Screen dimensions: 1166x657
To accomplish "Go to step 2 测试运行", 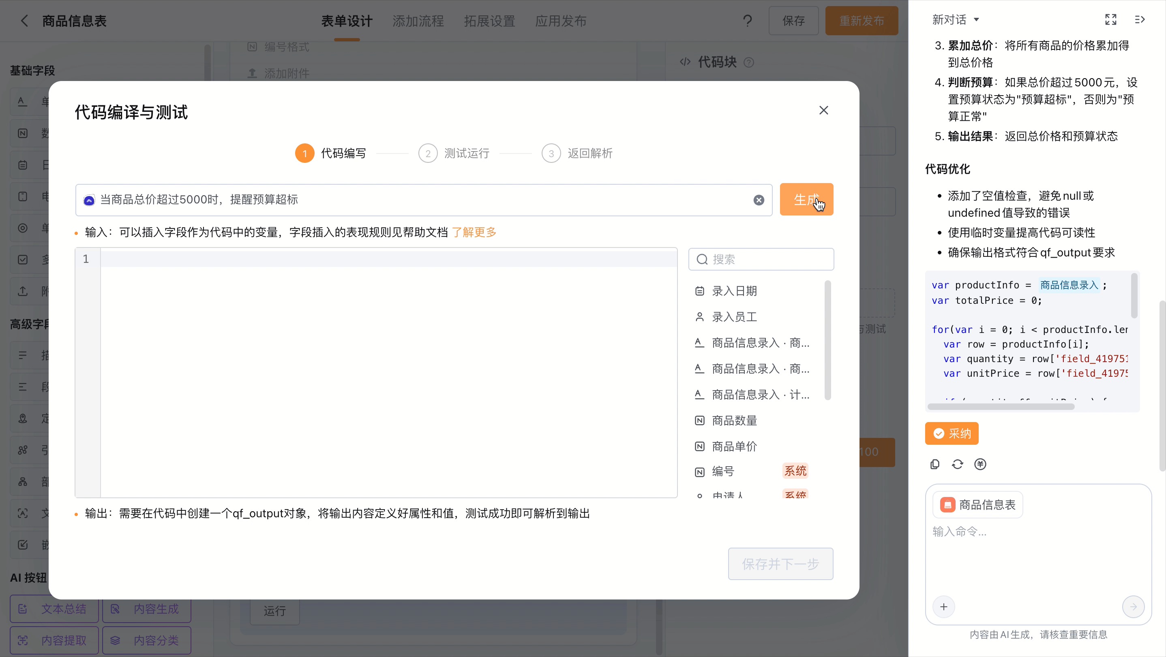I will click(454, 153).
